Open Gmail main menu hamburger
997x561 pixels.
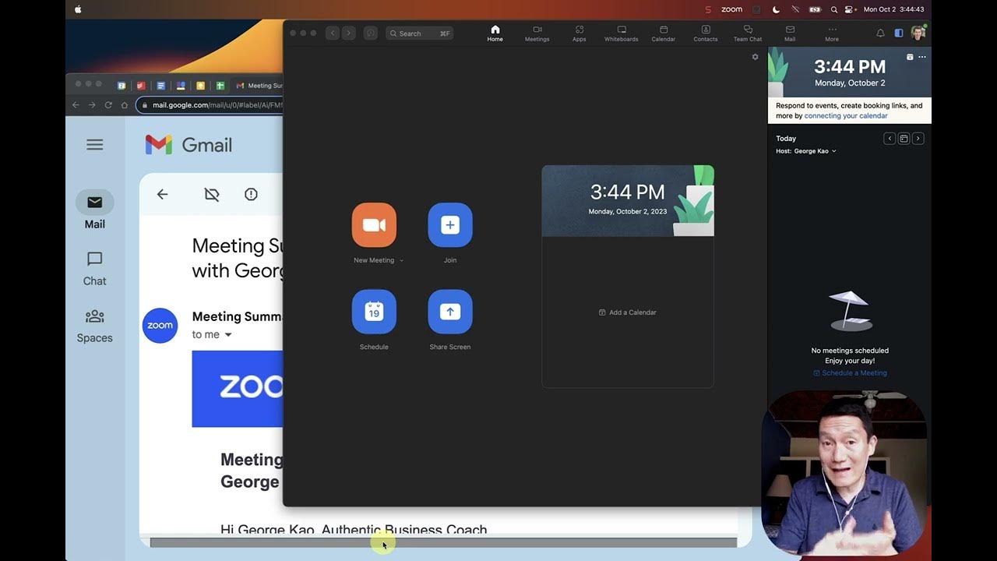[x=95, y=145]
